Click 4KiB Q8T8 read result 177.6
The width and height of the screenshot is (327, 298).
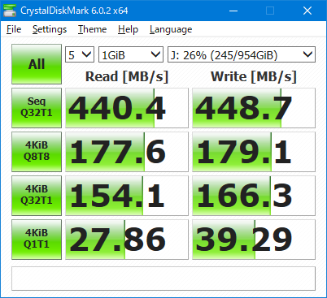(x=127, y=152)
